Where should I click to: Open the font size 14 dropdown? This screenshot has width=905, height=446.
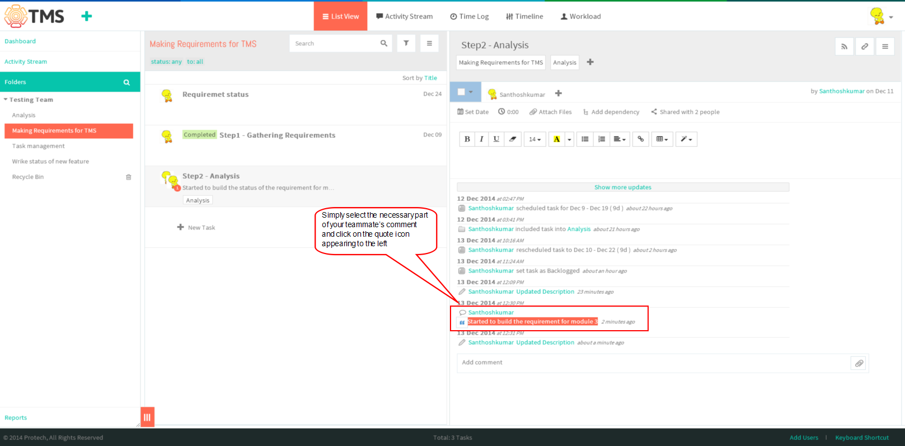click(535, 139)
